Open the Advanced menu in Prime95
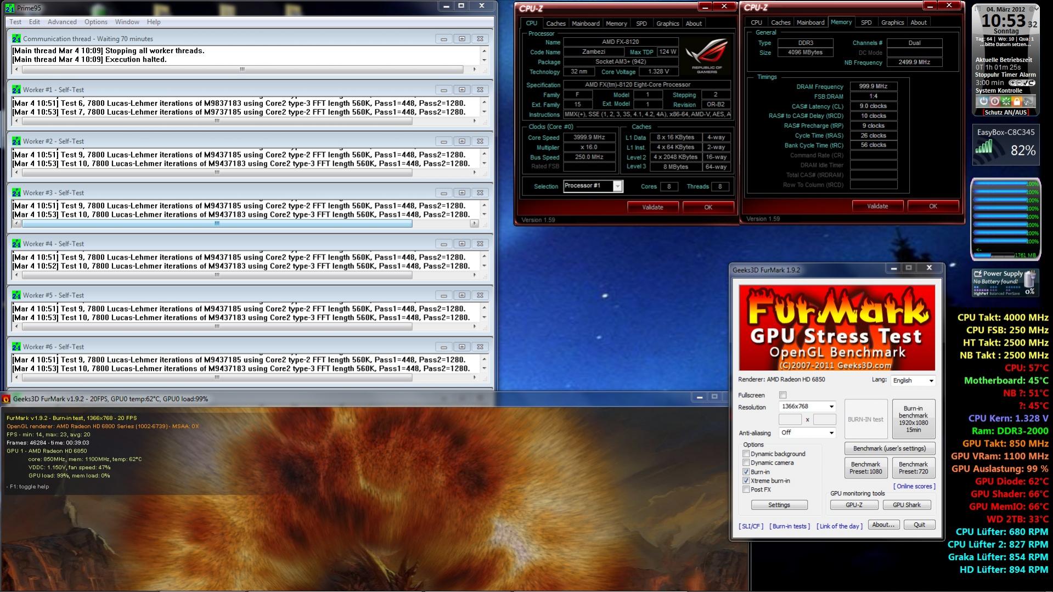Screen dimensions: 1053x592 point(62,22)
